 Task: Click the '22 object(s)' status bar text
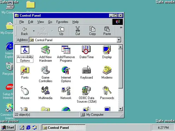point(22,115)
